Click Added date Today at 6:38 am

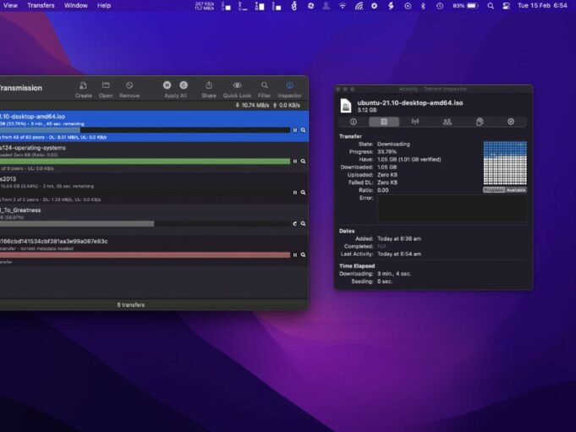click(x=399, y=238)
